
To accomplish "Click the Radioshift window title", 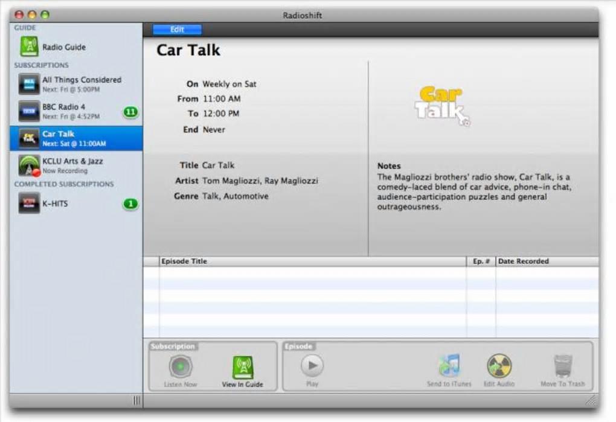I will [303, 15].
